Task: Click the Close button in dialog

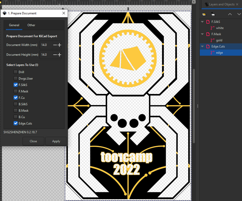Action: coord(33,141)
